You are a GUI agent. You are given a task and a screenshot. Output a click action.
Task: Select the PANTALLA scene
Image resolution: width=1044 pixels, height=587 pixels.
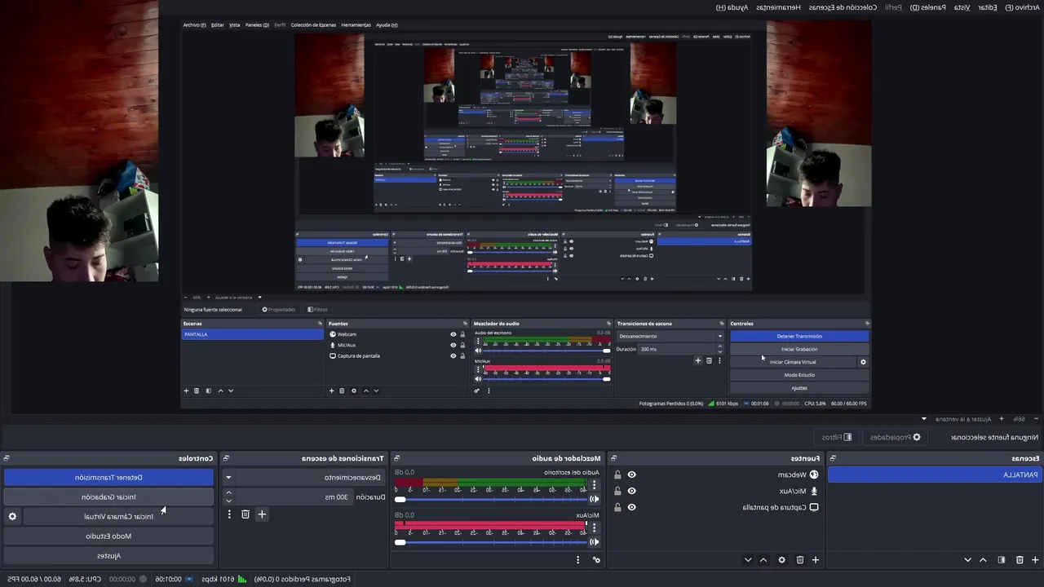(x=936, y=474)
